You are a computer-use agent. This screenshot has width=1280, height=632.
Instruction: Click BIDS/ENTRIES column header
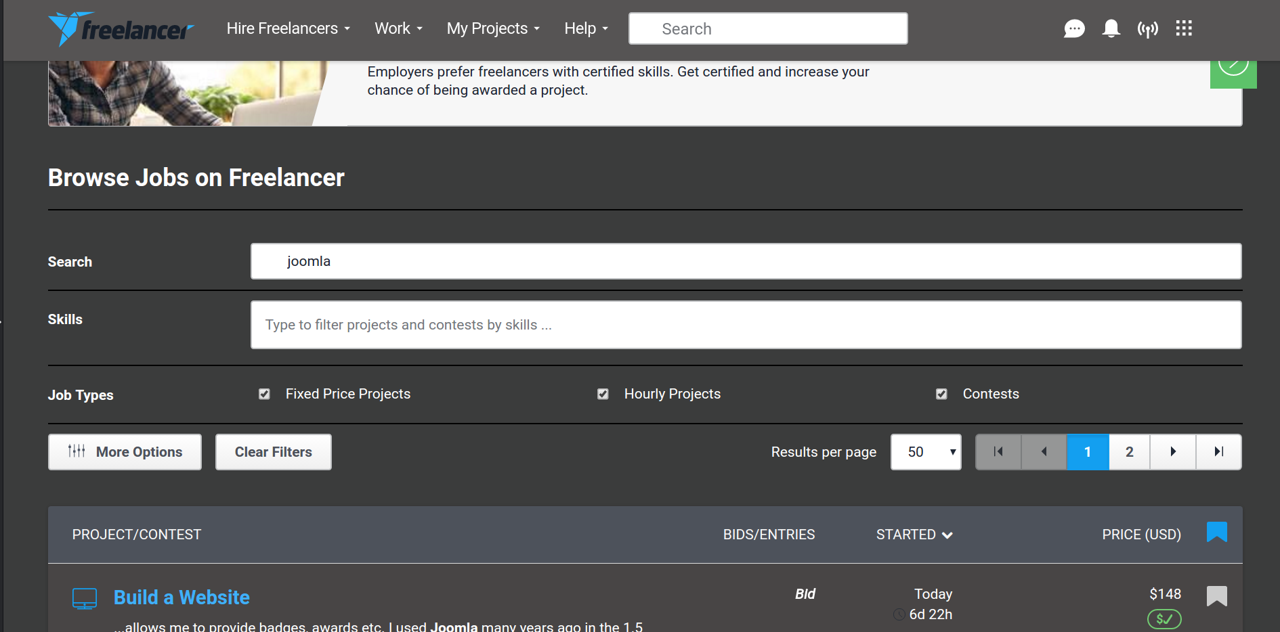[769, 535]
